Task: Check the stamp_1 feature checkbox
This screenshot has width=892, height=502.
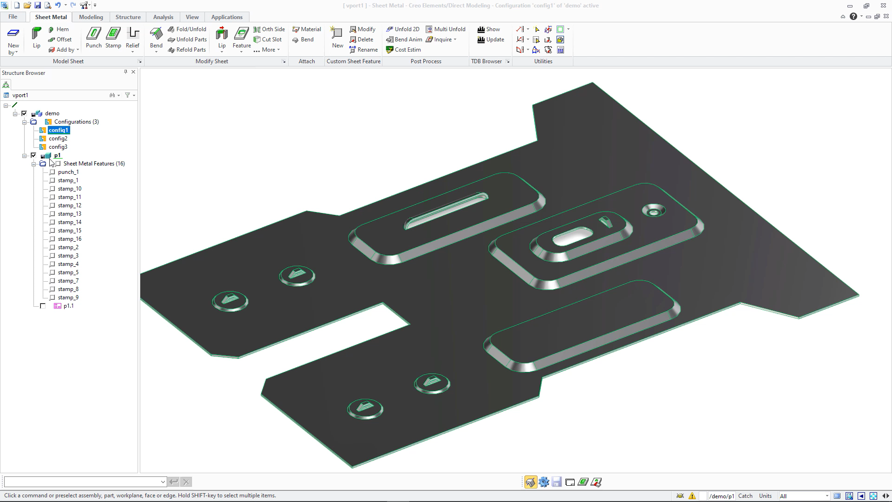Action: coord(52,180)
